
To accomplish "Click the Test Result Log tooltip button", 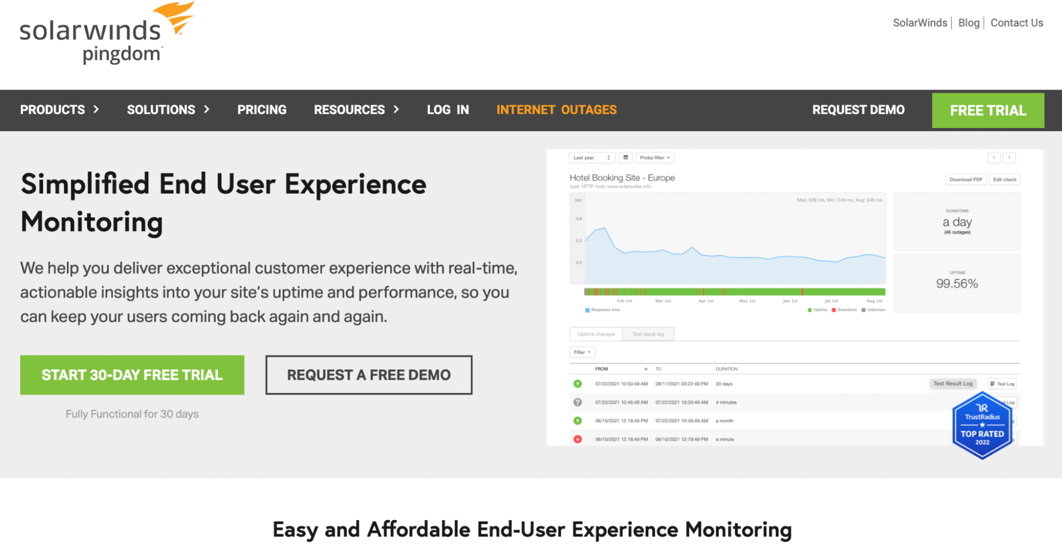I will (x=953, y=383).
